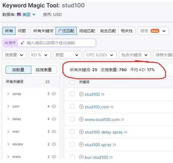Open the stud100 delay spray link

click(104, 132)
